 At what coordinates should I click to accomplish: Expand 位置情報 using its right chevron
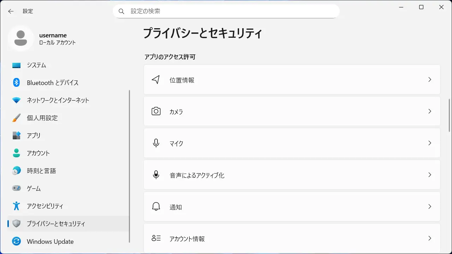[x=430, y=80]
